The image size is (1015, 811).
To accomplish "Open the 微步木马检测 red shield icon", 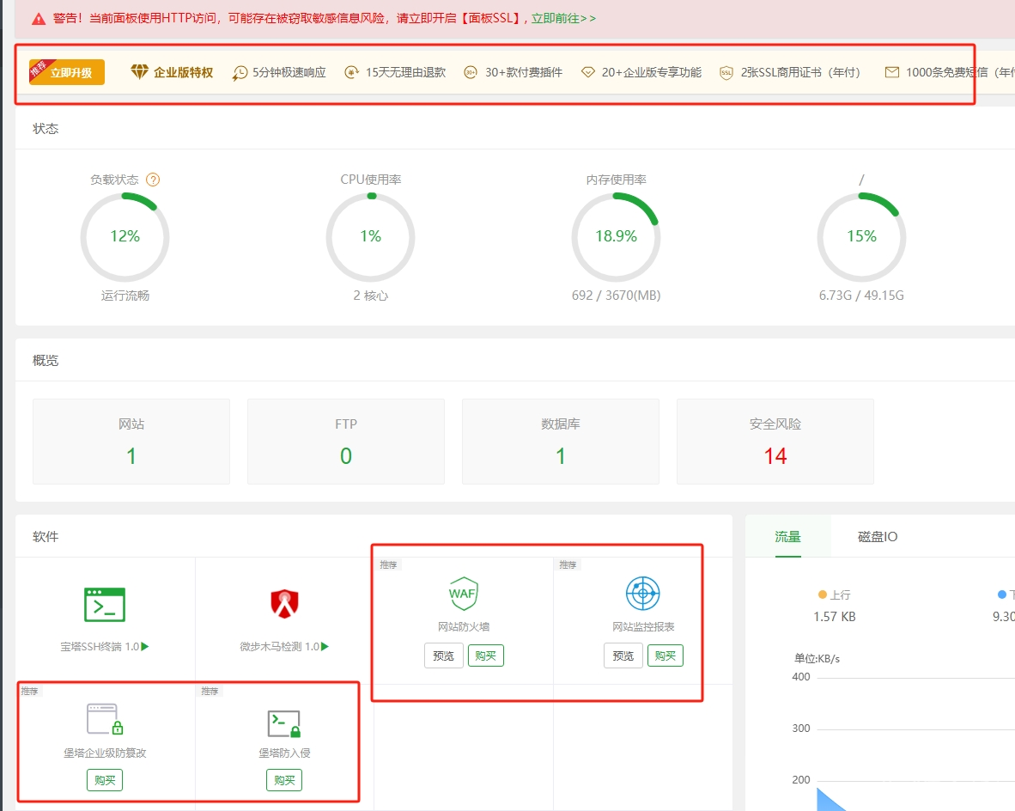I will tap(285, 604).
